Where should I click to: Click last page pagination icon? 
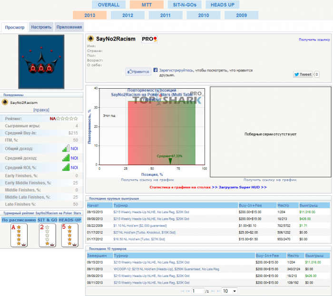(x=218, y=291)
